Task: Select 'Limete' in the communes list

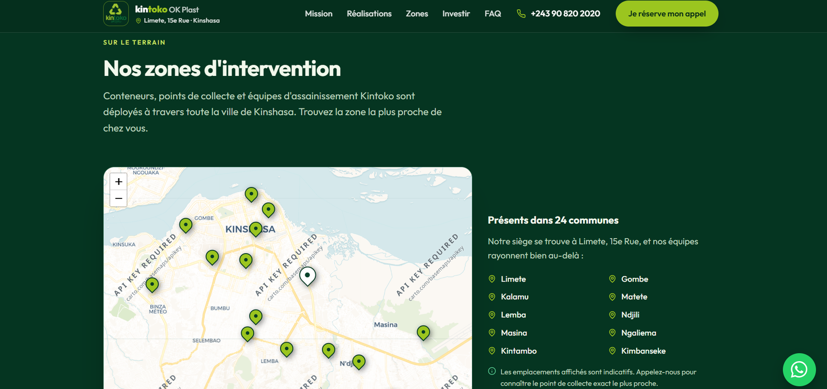Action: coord(513,279)
